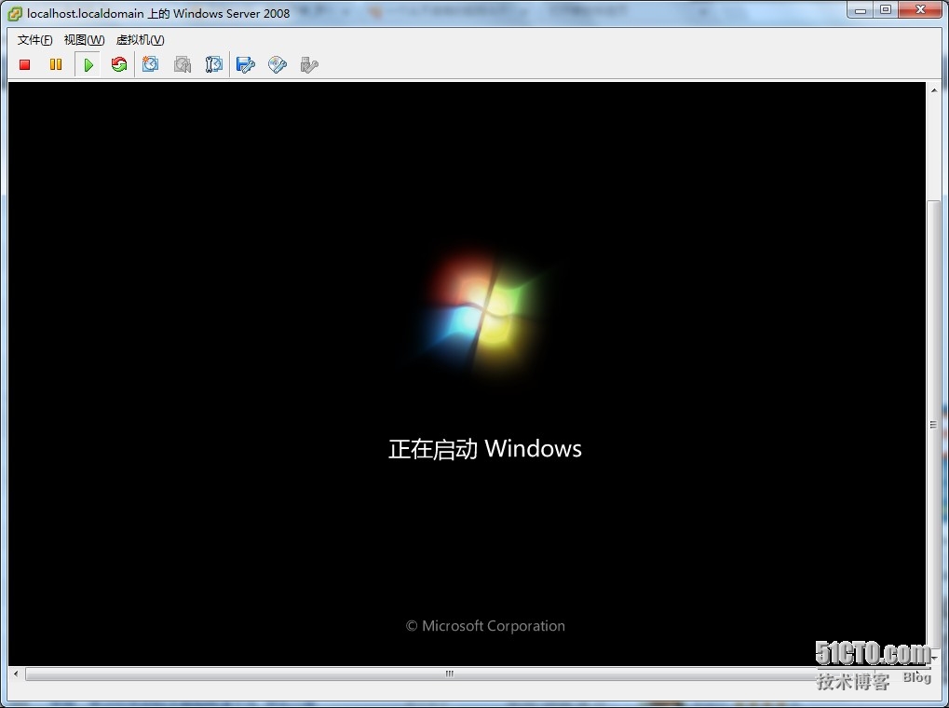
Task: Connect USB device via the USB-wrench icon
Action: (x=308, y=65)
